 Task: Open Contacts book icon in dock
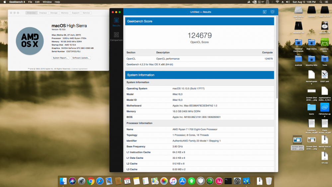pyautogui.click(x=118, y=181)
